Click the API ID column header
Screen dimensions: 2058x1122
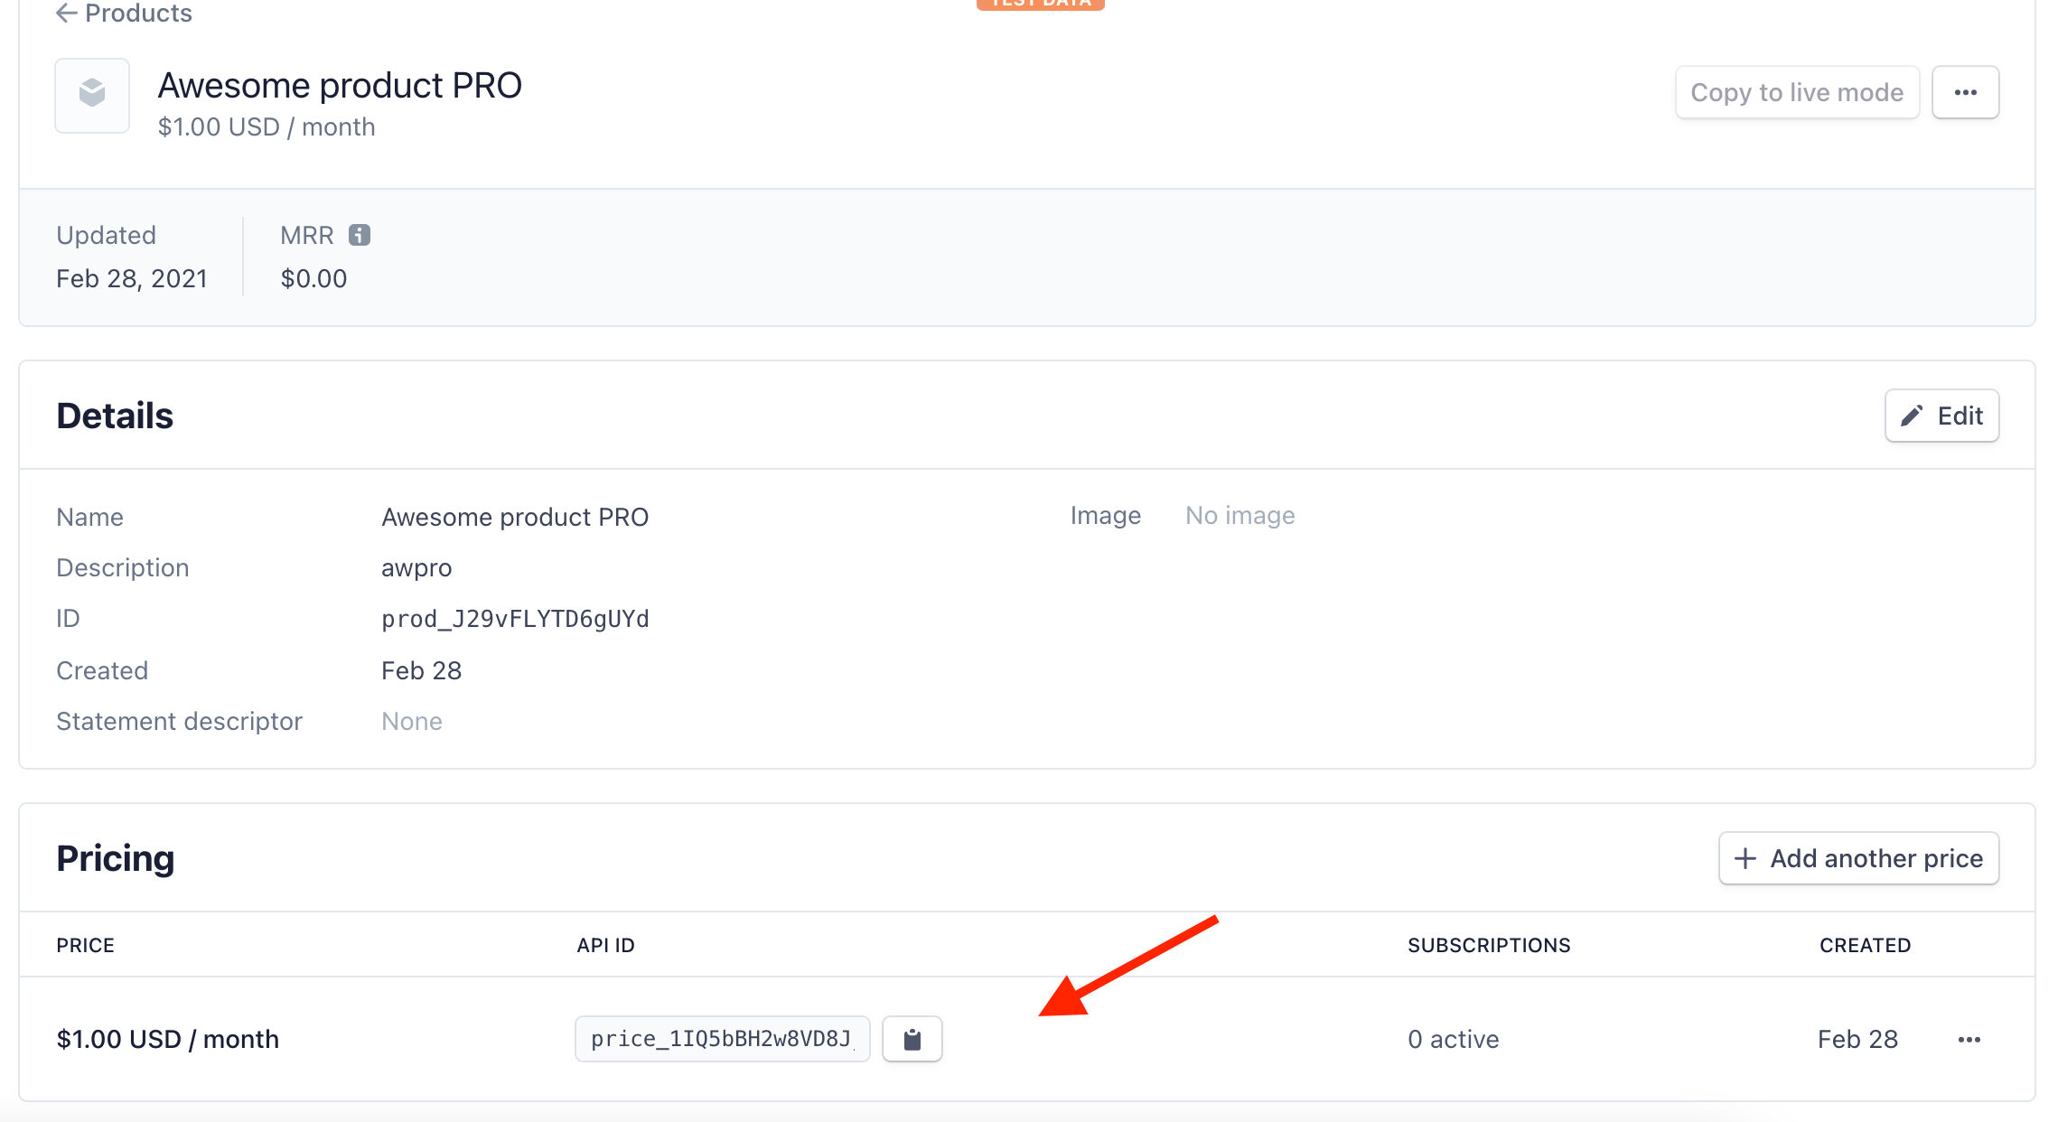point(605,945)
